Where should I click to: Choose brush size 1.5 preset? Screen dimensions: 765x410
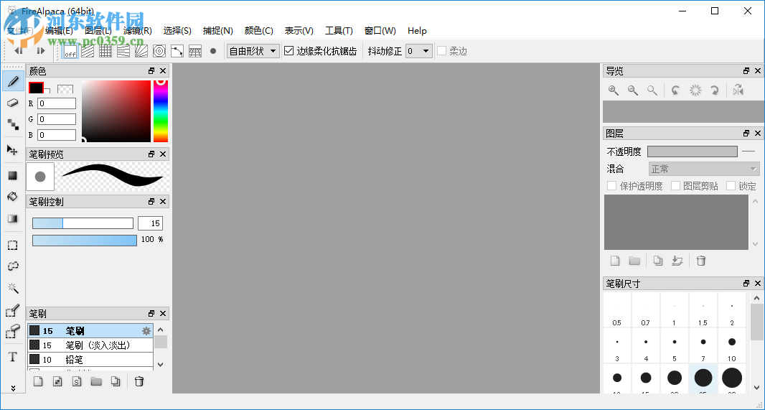(703, 310)
